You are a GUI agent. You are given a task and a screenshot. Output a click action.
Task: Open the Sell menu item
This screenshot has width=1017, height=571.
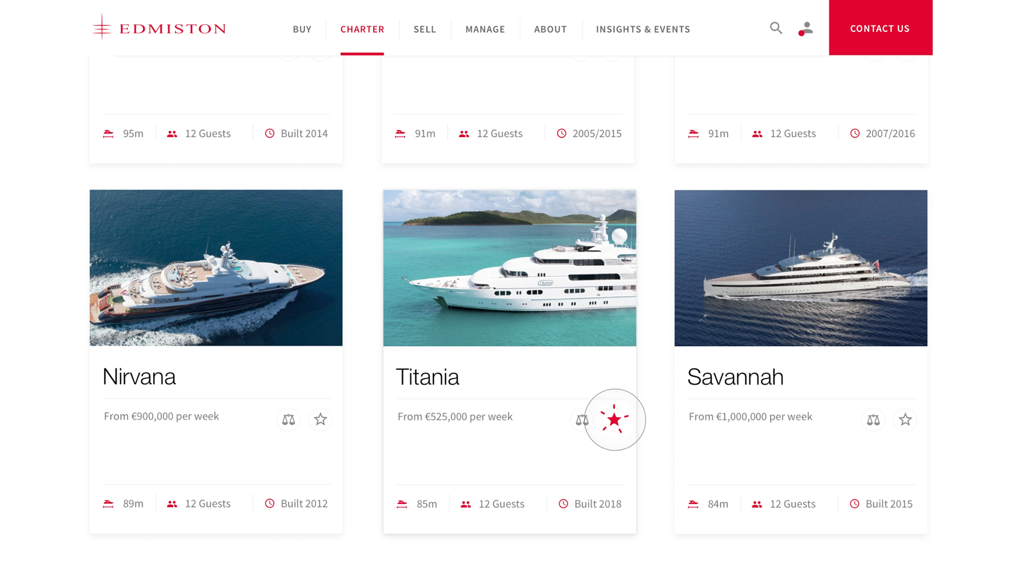tap(425, 29)
